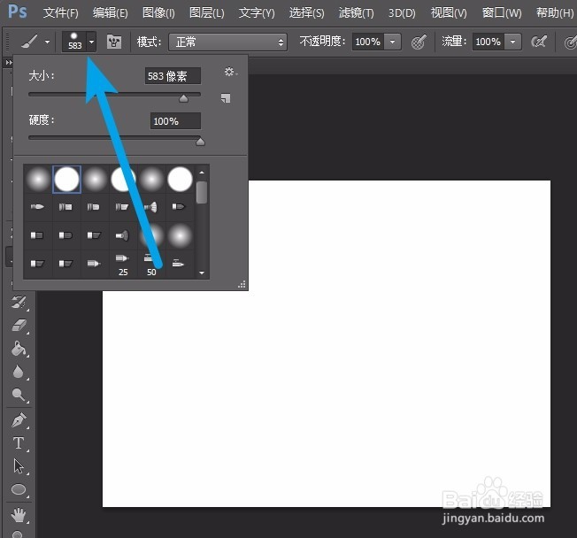The height and width of the screenshot is (538, 577).
Task: Open the 图层(L) menu
Action: pyautogui.click(x=206, y=13)
